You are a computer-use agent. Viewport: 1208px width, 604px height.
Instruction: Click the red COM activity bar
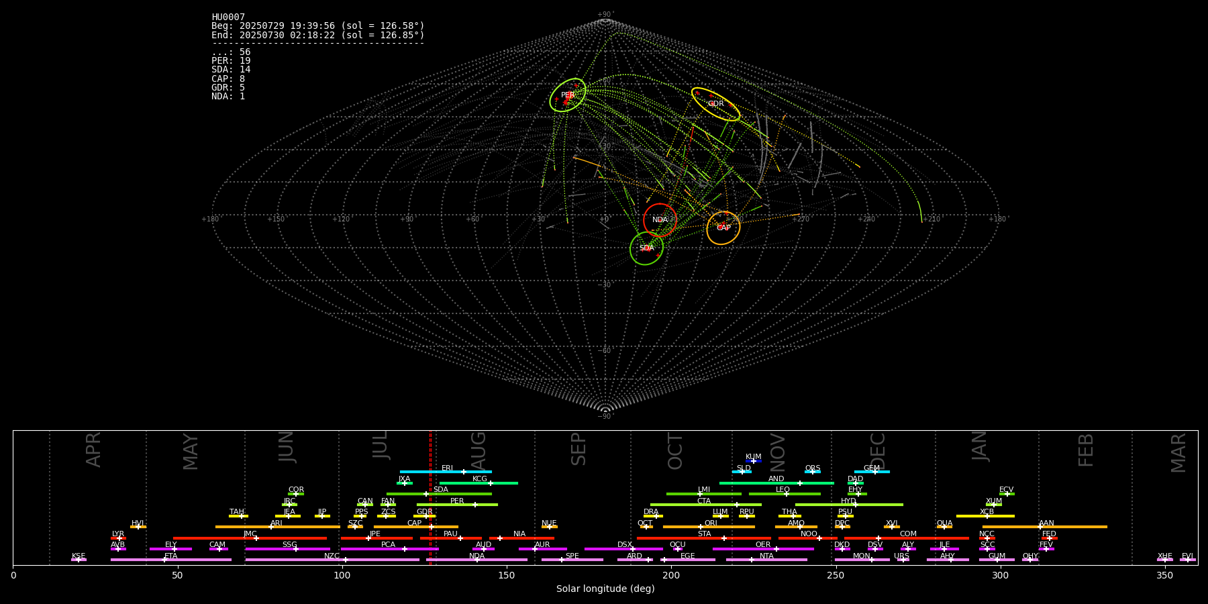pyautogui.click(x=907, y=538)
